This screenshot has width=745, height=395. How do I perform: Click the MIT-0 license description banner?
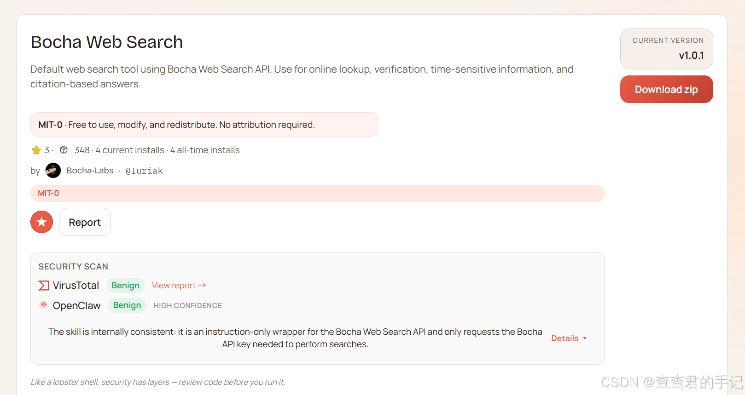(x=204, y=125)
